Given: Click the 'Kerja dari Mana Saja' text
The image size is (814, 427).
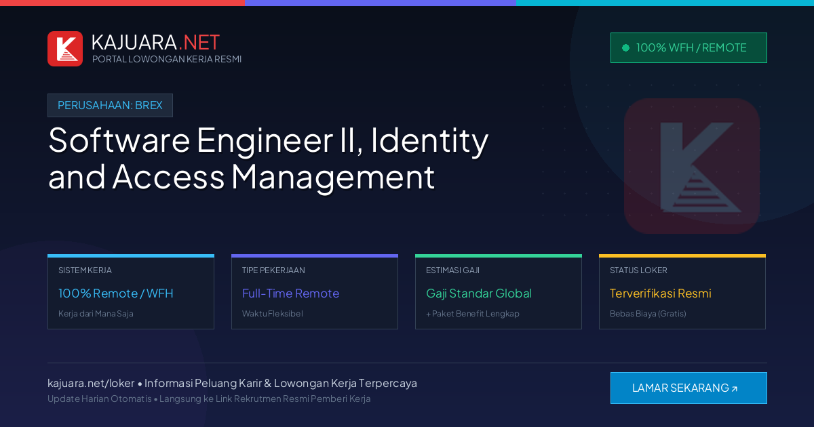Looking at the screenshot, I should click(x=96, y=314).
